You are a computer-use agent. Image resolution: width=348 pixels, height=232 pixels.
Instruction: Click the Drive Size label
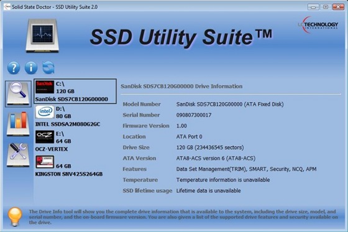pyautogui.click(x=136, y=147)
